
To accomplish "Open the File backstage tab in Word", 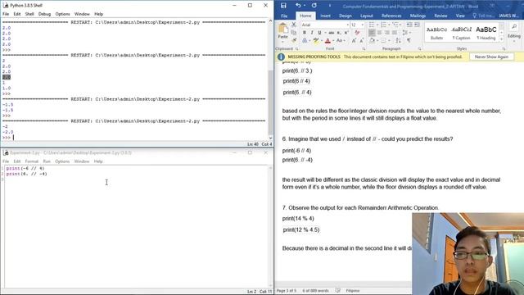I will (x=284, y=16).
